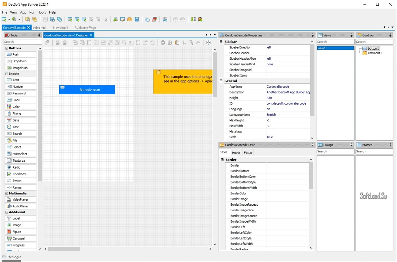Select the Checkbox input tool
This screenshot has width=397, height=262.
click(x=21, y=174)
